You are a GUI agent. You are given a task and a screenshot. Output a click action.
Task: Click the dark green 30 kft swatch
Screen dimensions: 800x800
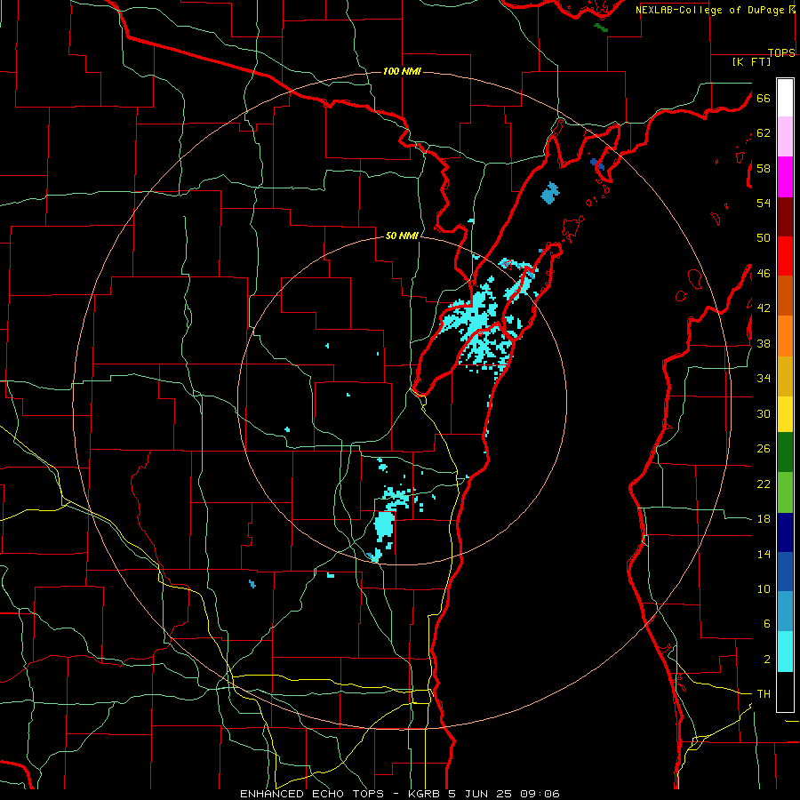point(785,452)
